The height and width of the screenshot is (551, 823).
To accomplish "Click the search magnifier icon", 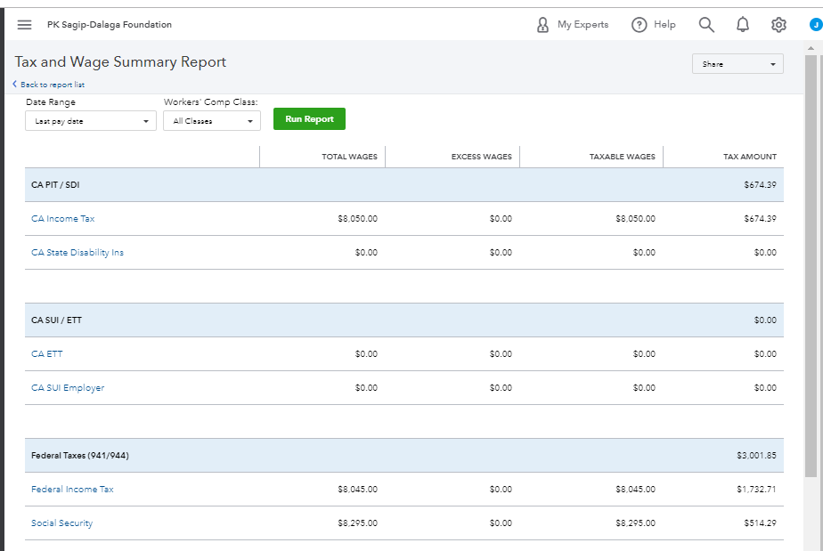I will coord(706,24).
